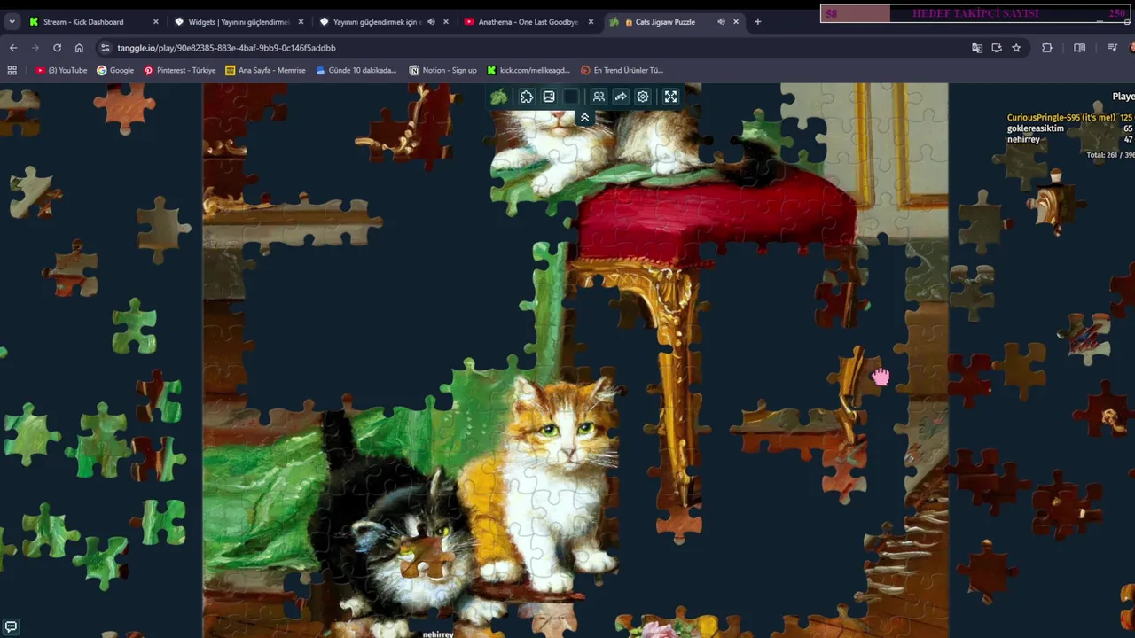1135x638 pixels.
Task: Open media control music icon
Action: (x=1113, y=48)
